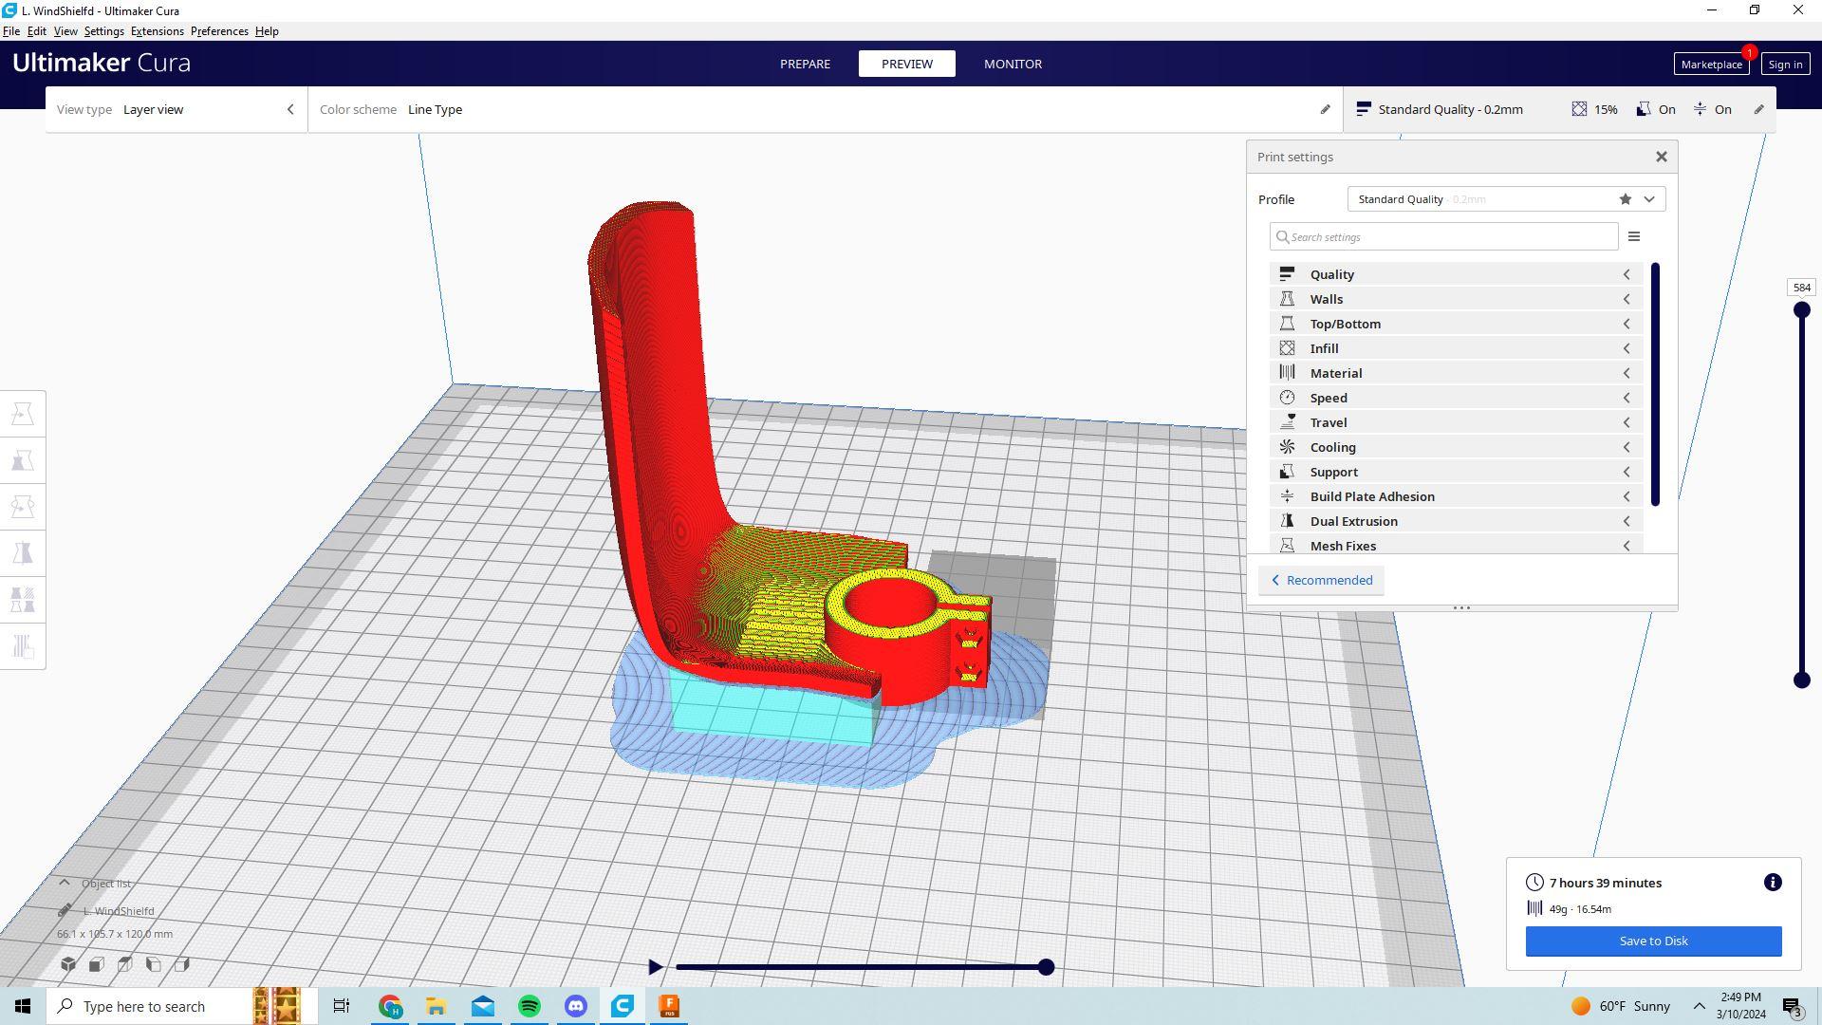The width and height of the screenshot is (1822, 1025).
Task: Open the Standard Quality profile dropdown
Action: [x=1506, y=199]
